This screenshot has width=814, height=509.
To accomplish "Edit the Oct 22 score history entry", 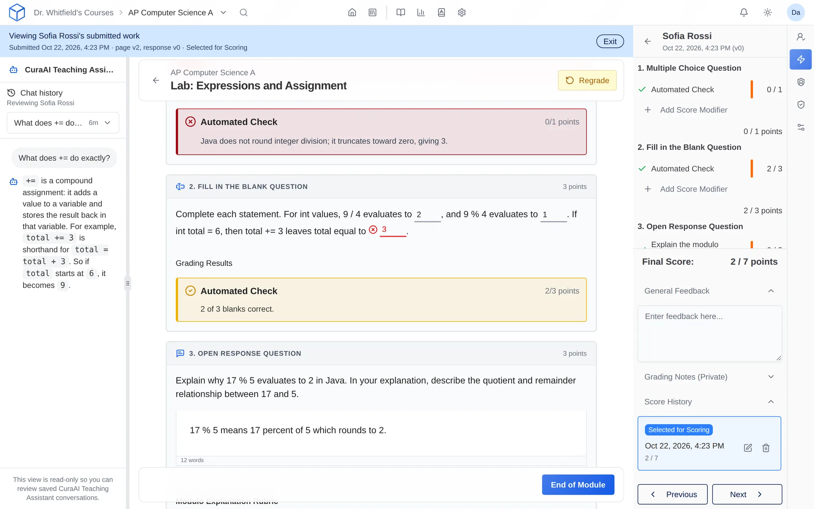I will coord(748,448).
